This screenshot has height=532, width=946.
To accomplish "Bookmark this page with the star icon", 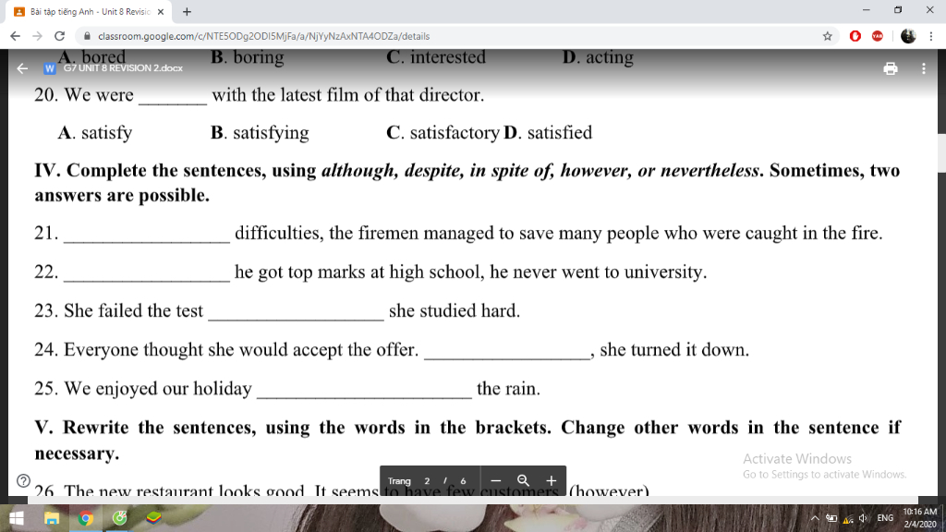I will point(827,36).
